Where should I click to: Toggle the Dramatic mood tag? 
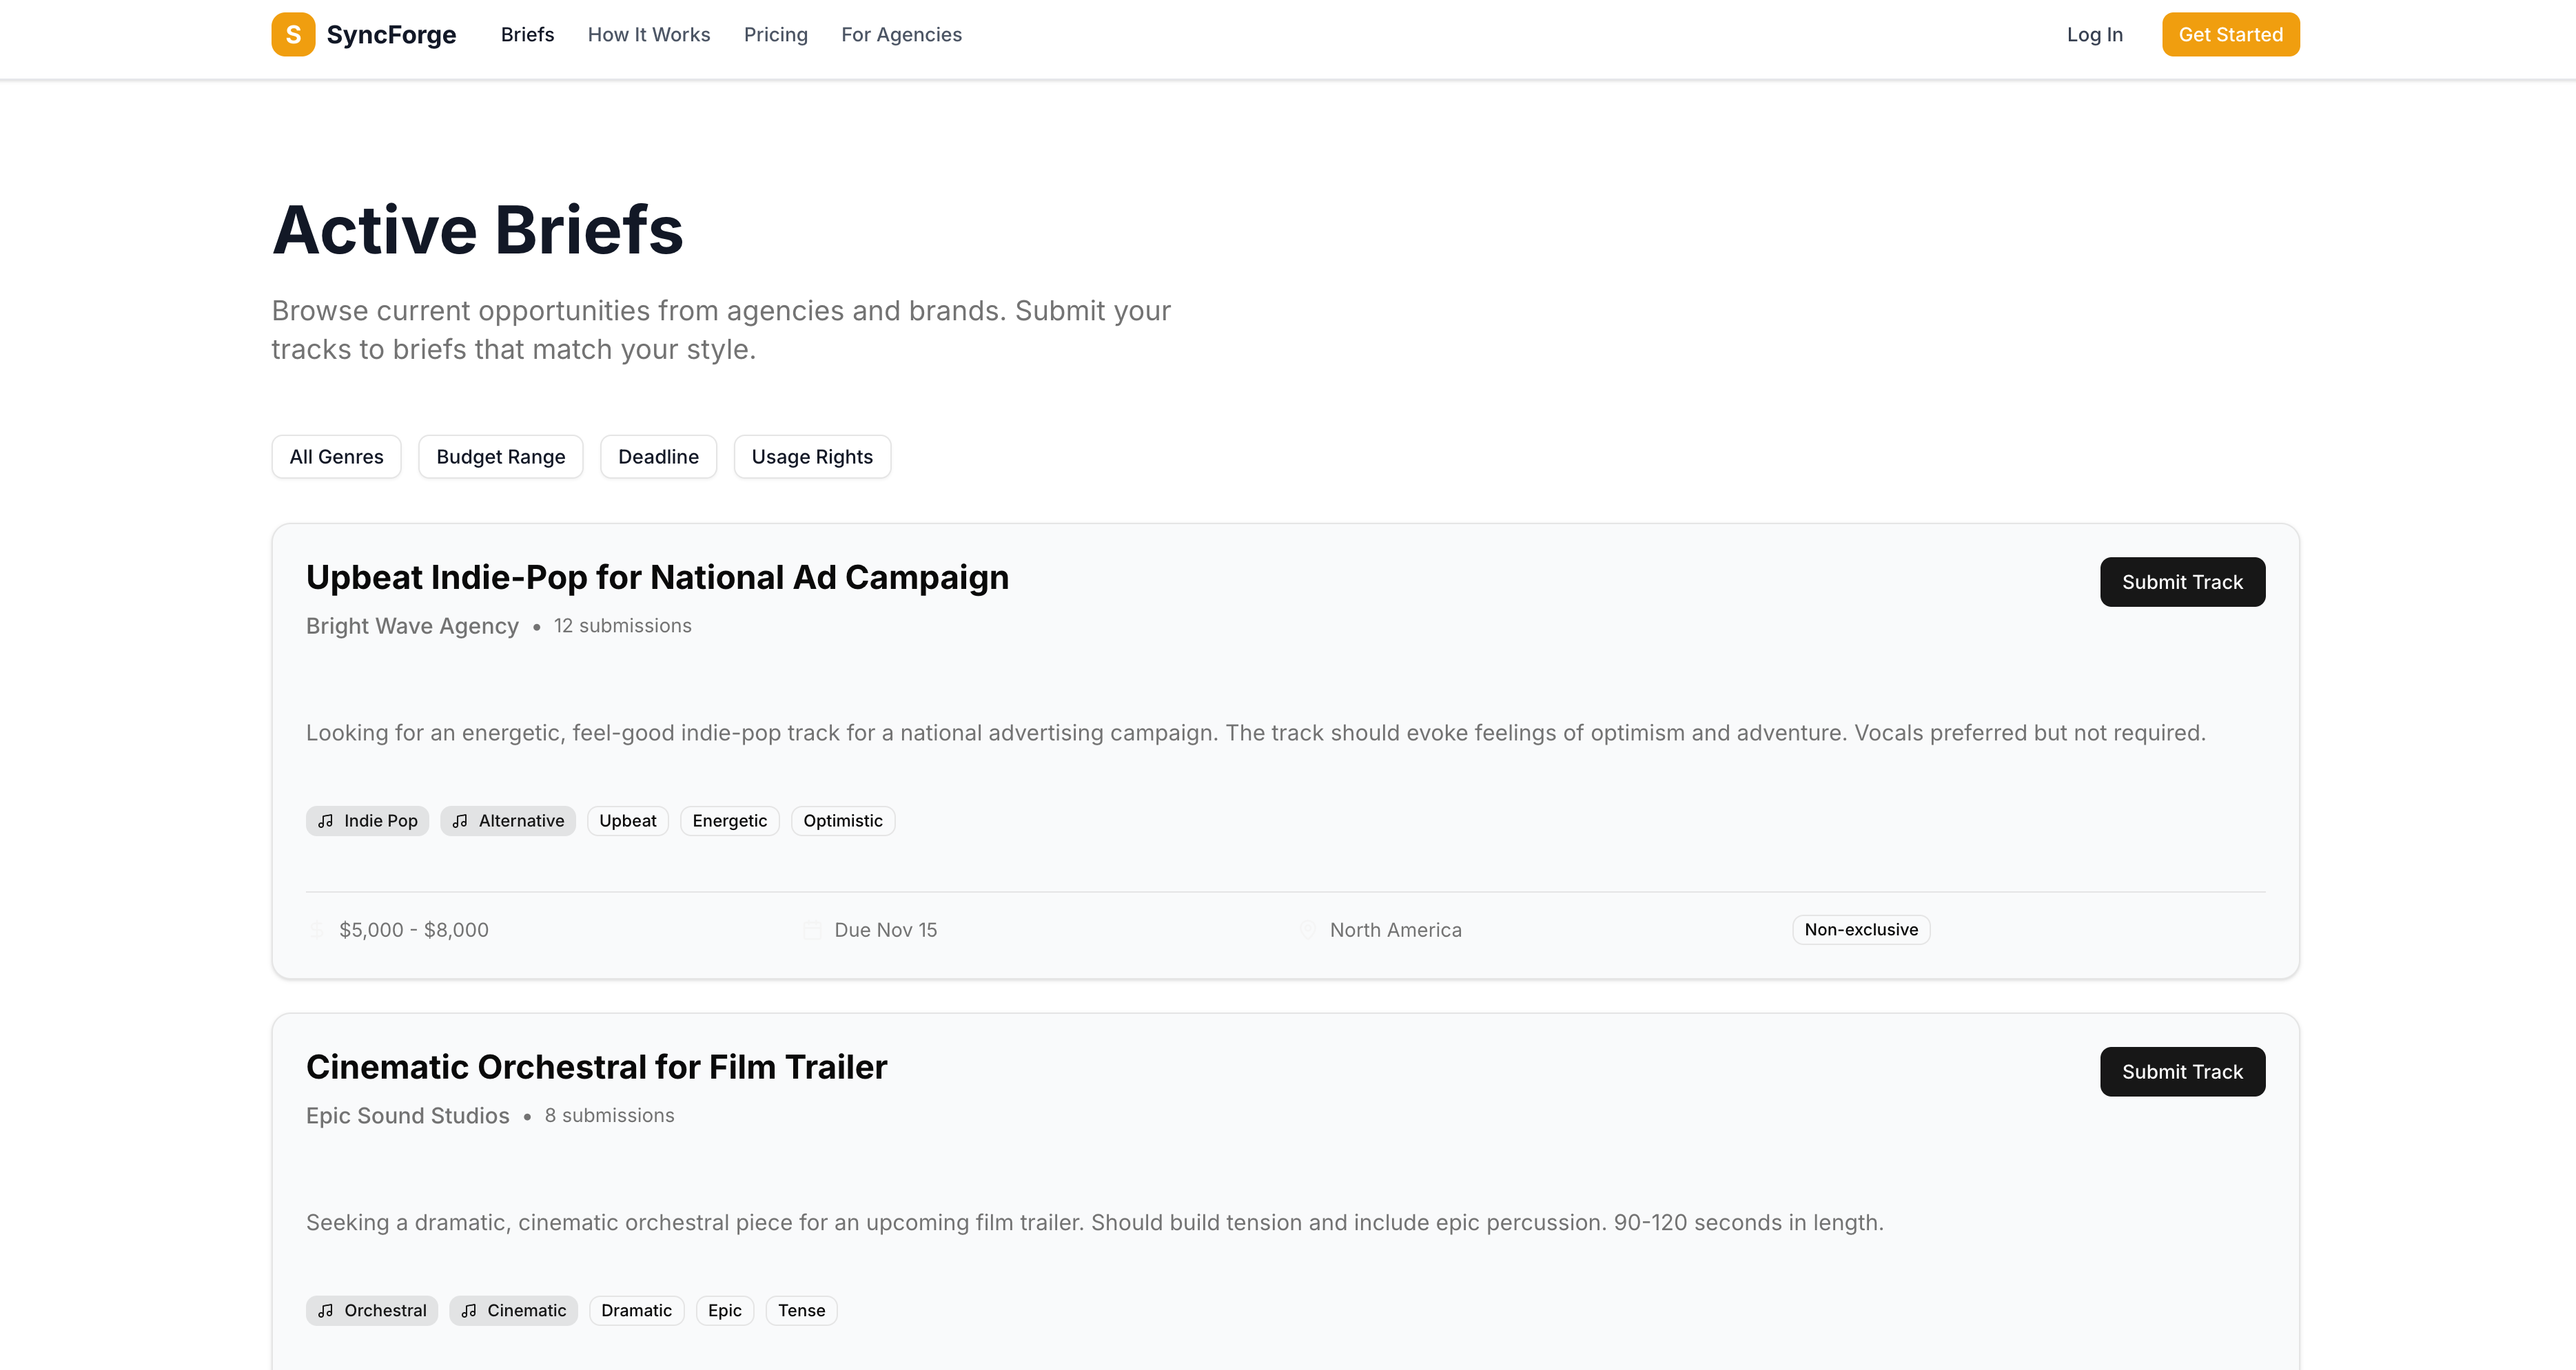click(636, 1310)
